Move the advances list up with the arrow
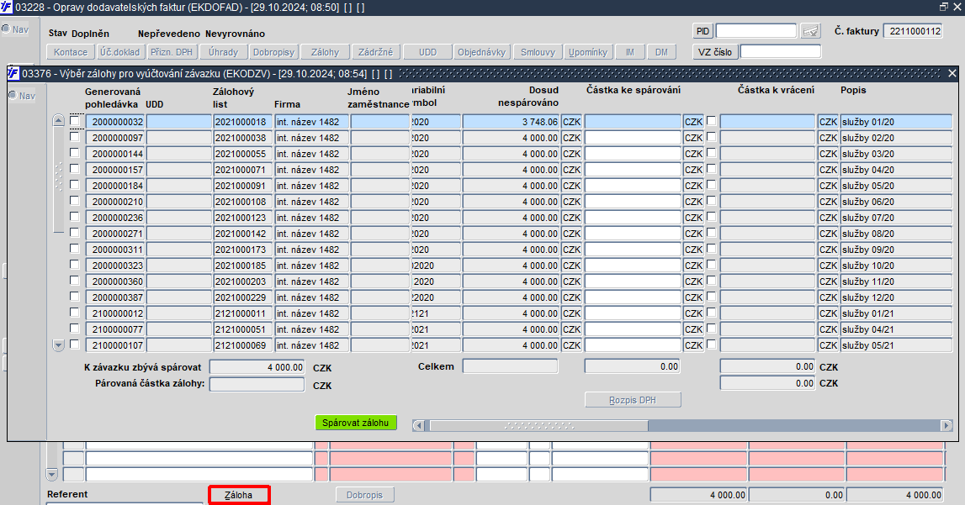Image resolution: width=965 pixels, height=505 pixels. [x=58, y=120]
